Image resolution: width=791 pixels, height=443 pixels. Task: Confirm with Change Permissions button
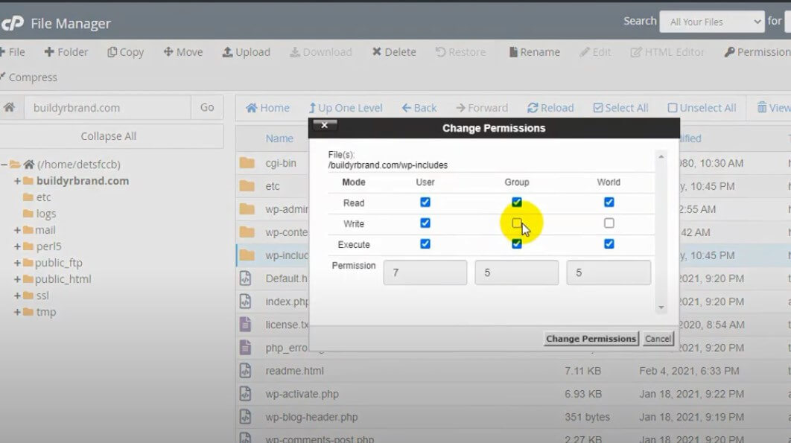(x=591, y=339)
